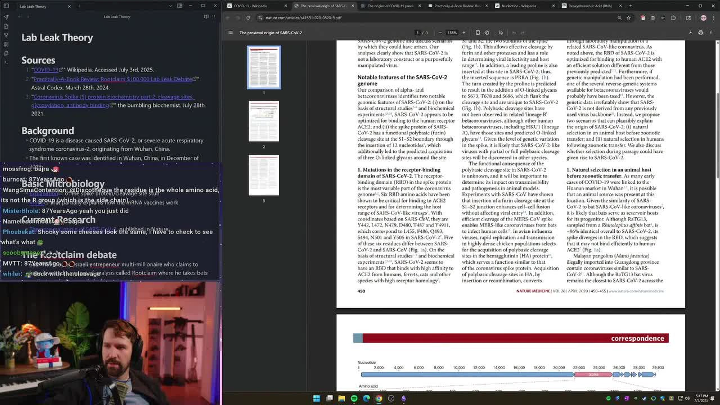Open PDF annotation draw tool
The image size is (720, 405).
coord(501,33)
